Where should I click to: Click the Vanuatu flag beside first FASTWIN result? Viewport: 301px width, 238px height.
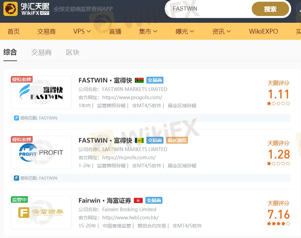139,80
